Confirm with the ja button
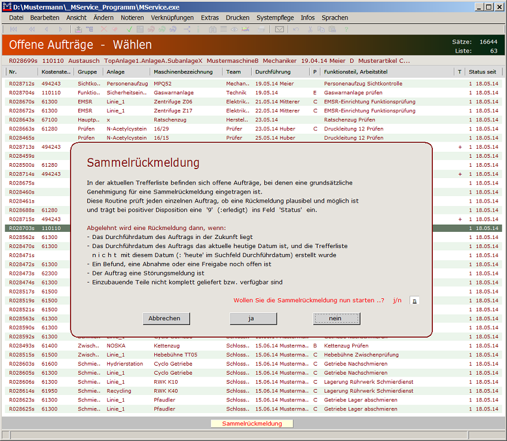 click(253, 318)
